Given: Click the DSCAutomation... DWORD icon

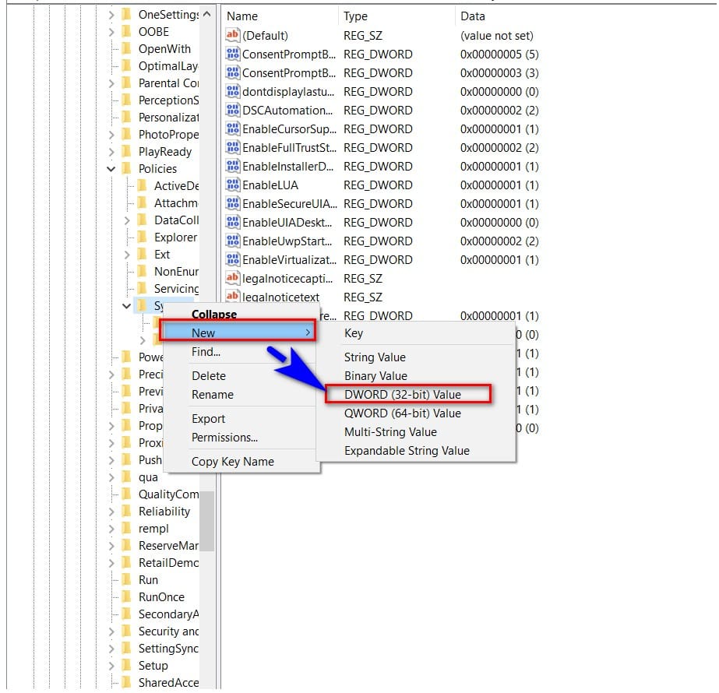Looking at the screenshot, I should tap(232, 110).
